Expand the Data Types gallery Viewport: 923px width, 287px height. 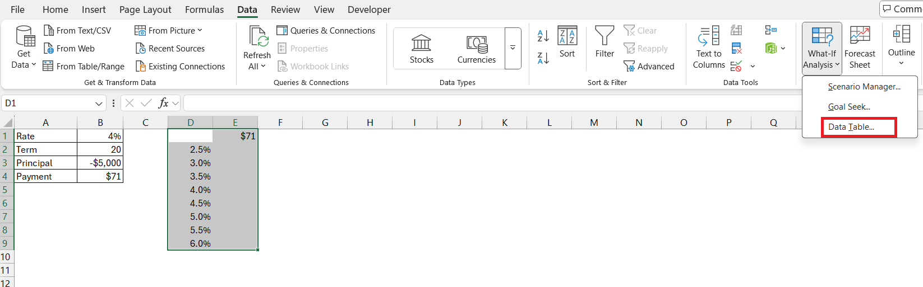click(513, 49)
